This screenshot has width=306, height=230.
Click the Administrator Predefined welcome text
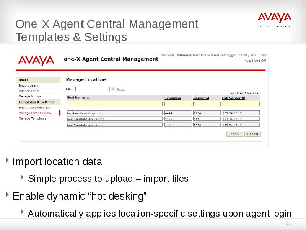198,55
